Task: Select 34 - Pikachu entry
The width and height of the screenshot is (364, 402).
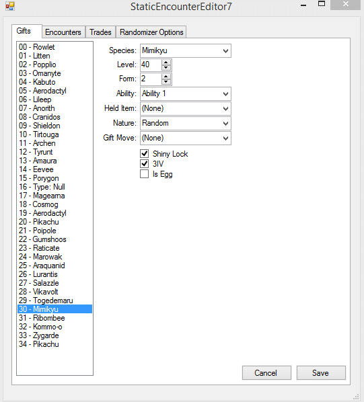Action: 54,344
